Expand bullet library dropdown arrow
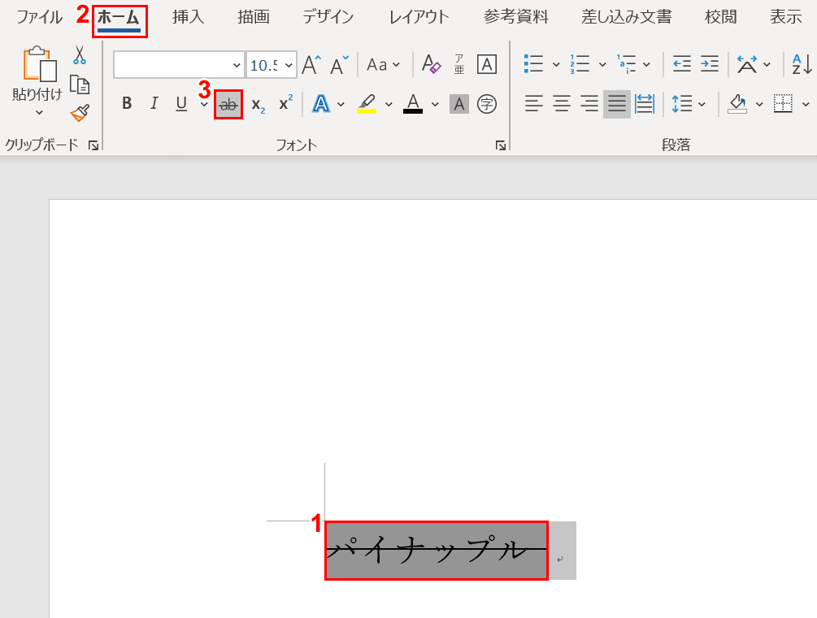 [556, 64]
